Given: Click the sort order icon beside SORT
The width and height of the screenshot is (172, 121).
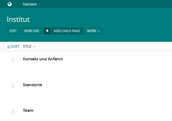Looking at the screenshot, I should pos(9,47).
